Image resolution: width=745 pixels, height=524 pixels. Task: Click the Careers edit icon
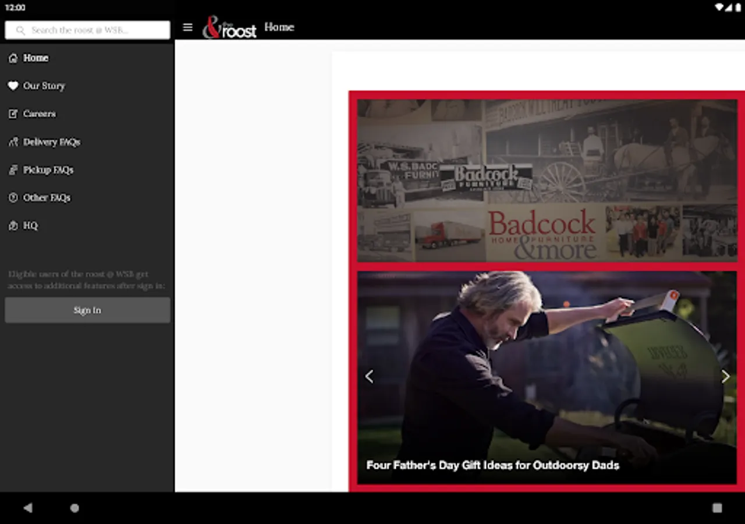13,114
